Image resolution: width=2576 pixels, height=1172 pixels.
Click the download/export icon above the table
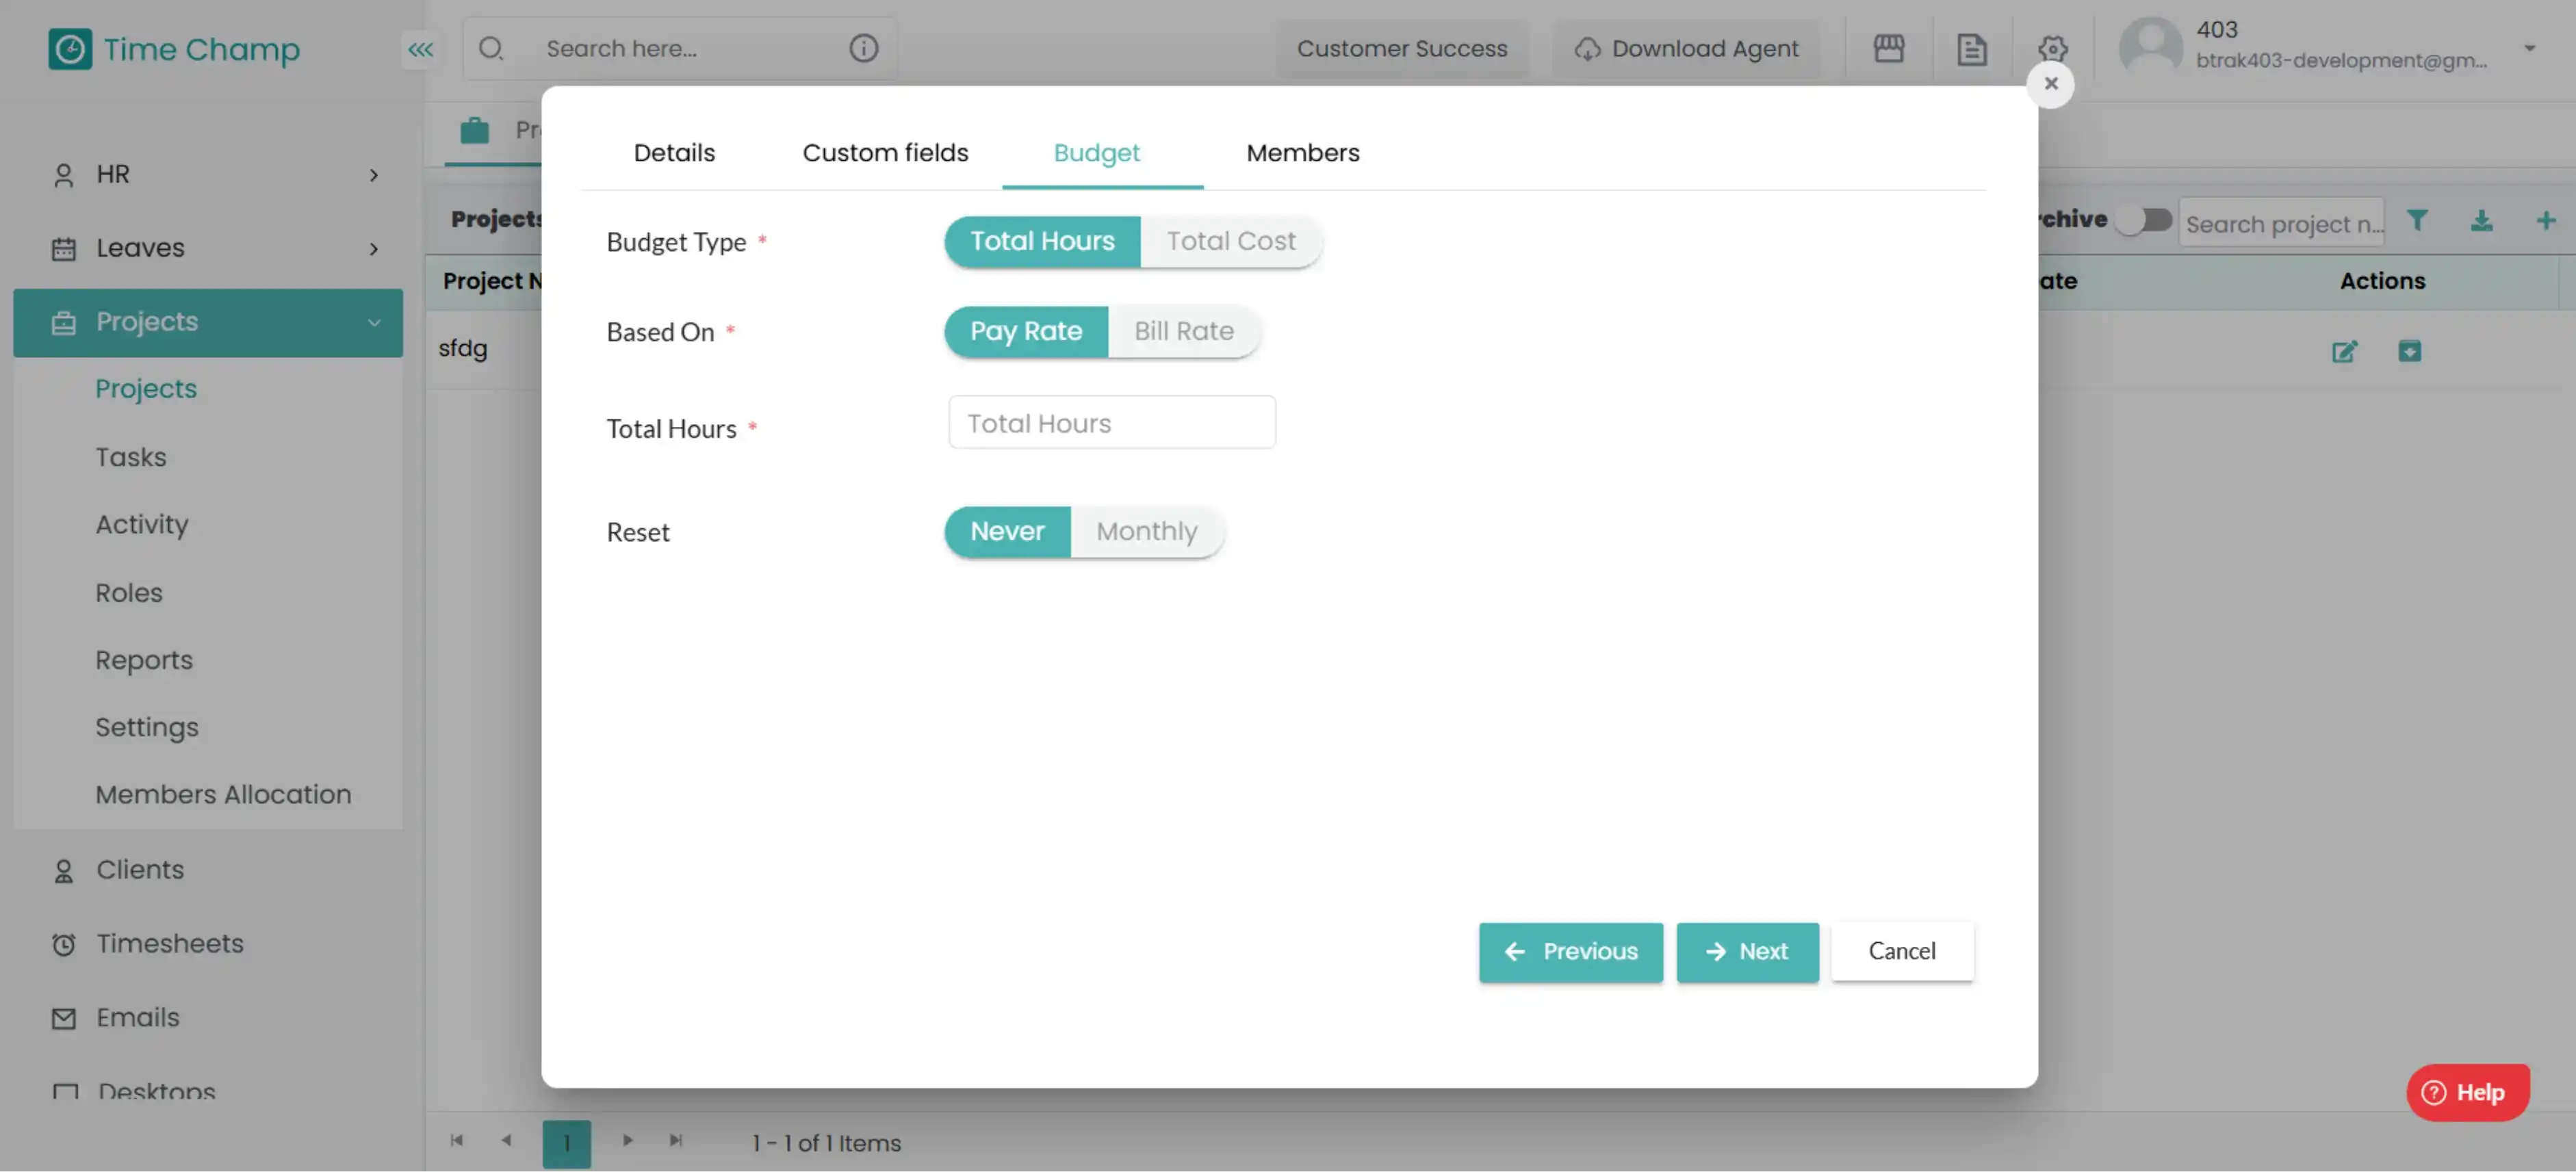2483,221
